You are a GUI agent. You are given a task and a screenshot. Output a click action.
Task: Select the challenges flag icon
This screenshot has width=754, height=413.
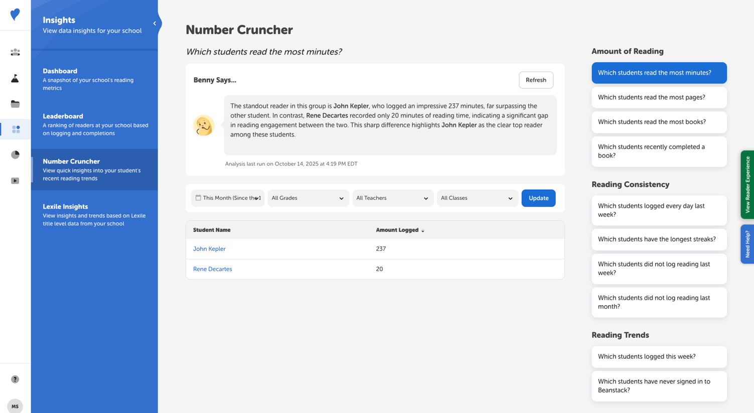pos(15,78)
